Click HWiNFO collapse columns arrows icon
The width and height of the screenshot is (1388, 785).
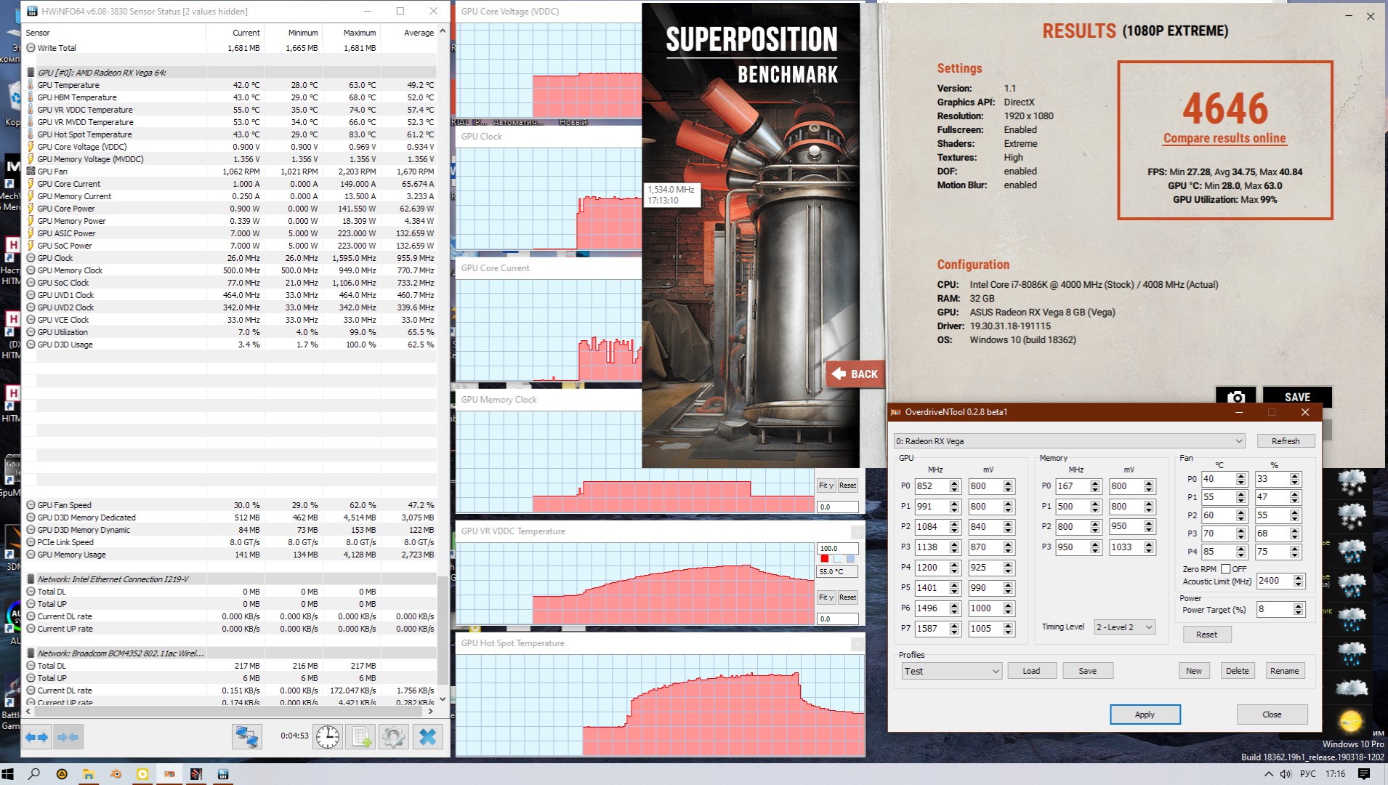pos(68,736)
